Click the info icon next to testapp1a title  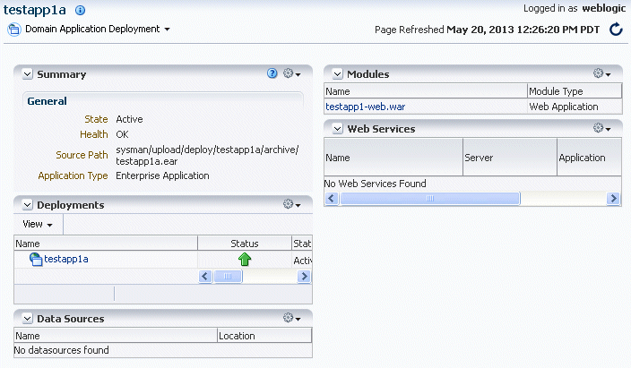[x=80, y=10]
